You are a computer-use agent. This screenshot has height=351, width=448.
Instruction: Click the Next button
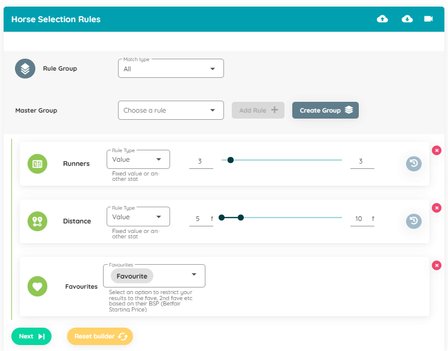pos(31,336)
